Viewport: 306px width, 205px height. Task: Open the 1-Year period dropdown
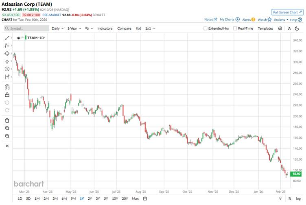coord(74,28)
